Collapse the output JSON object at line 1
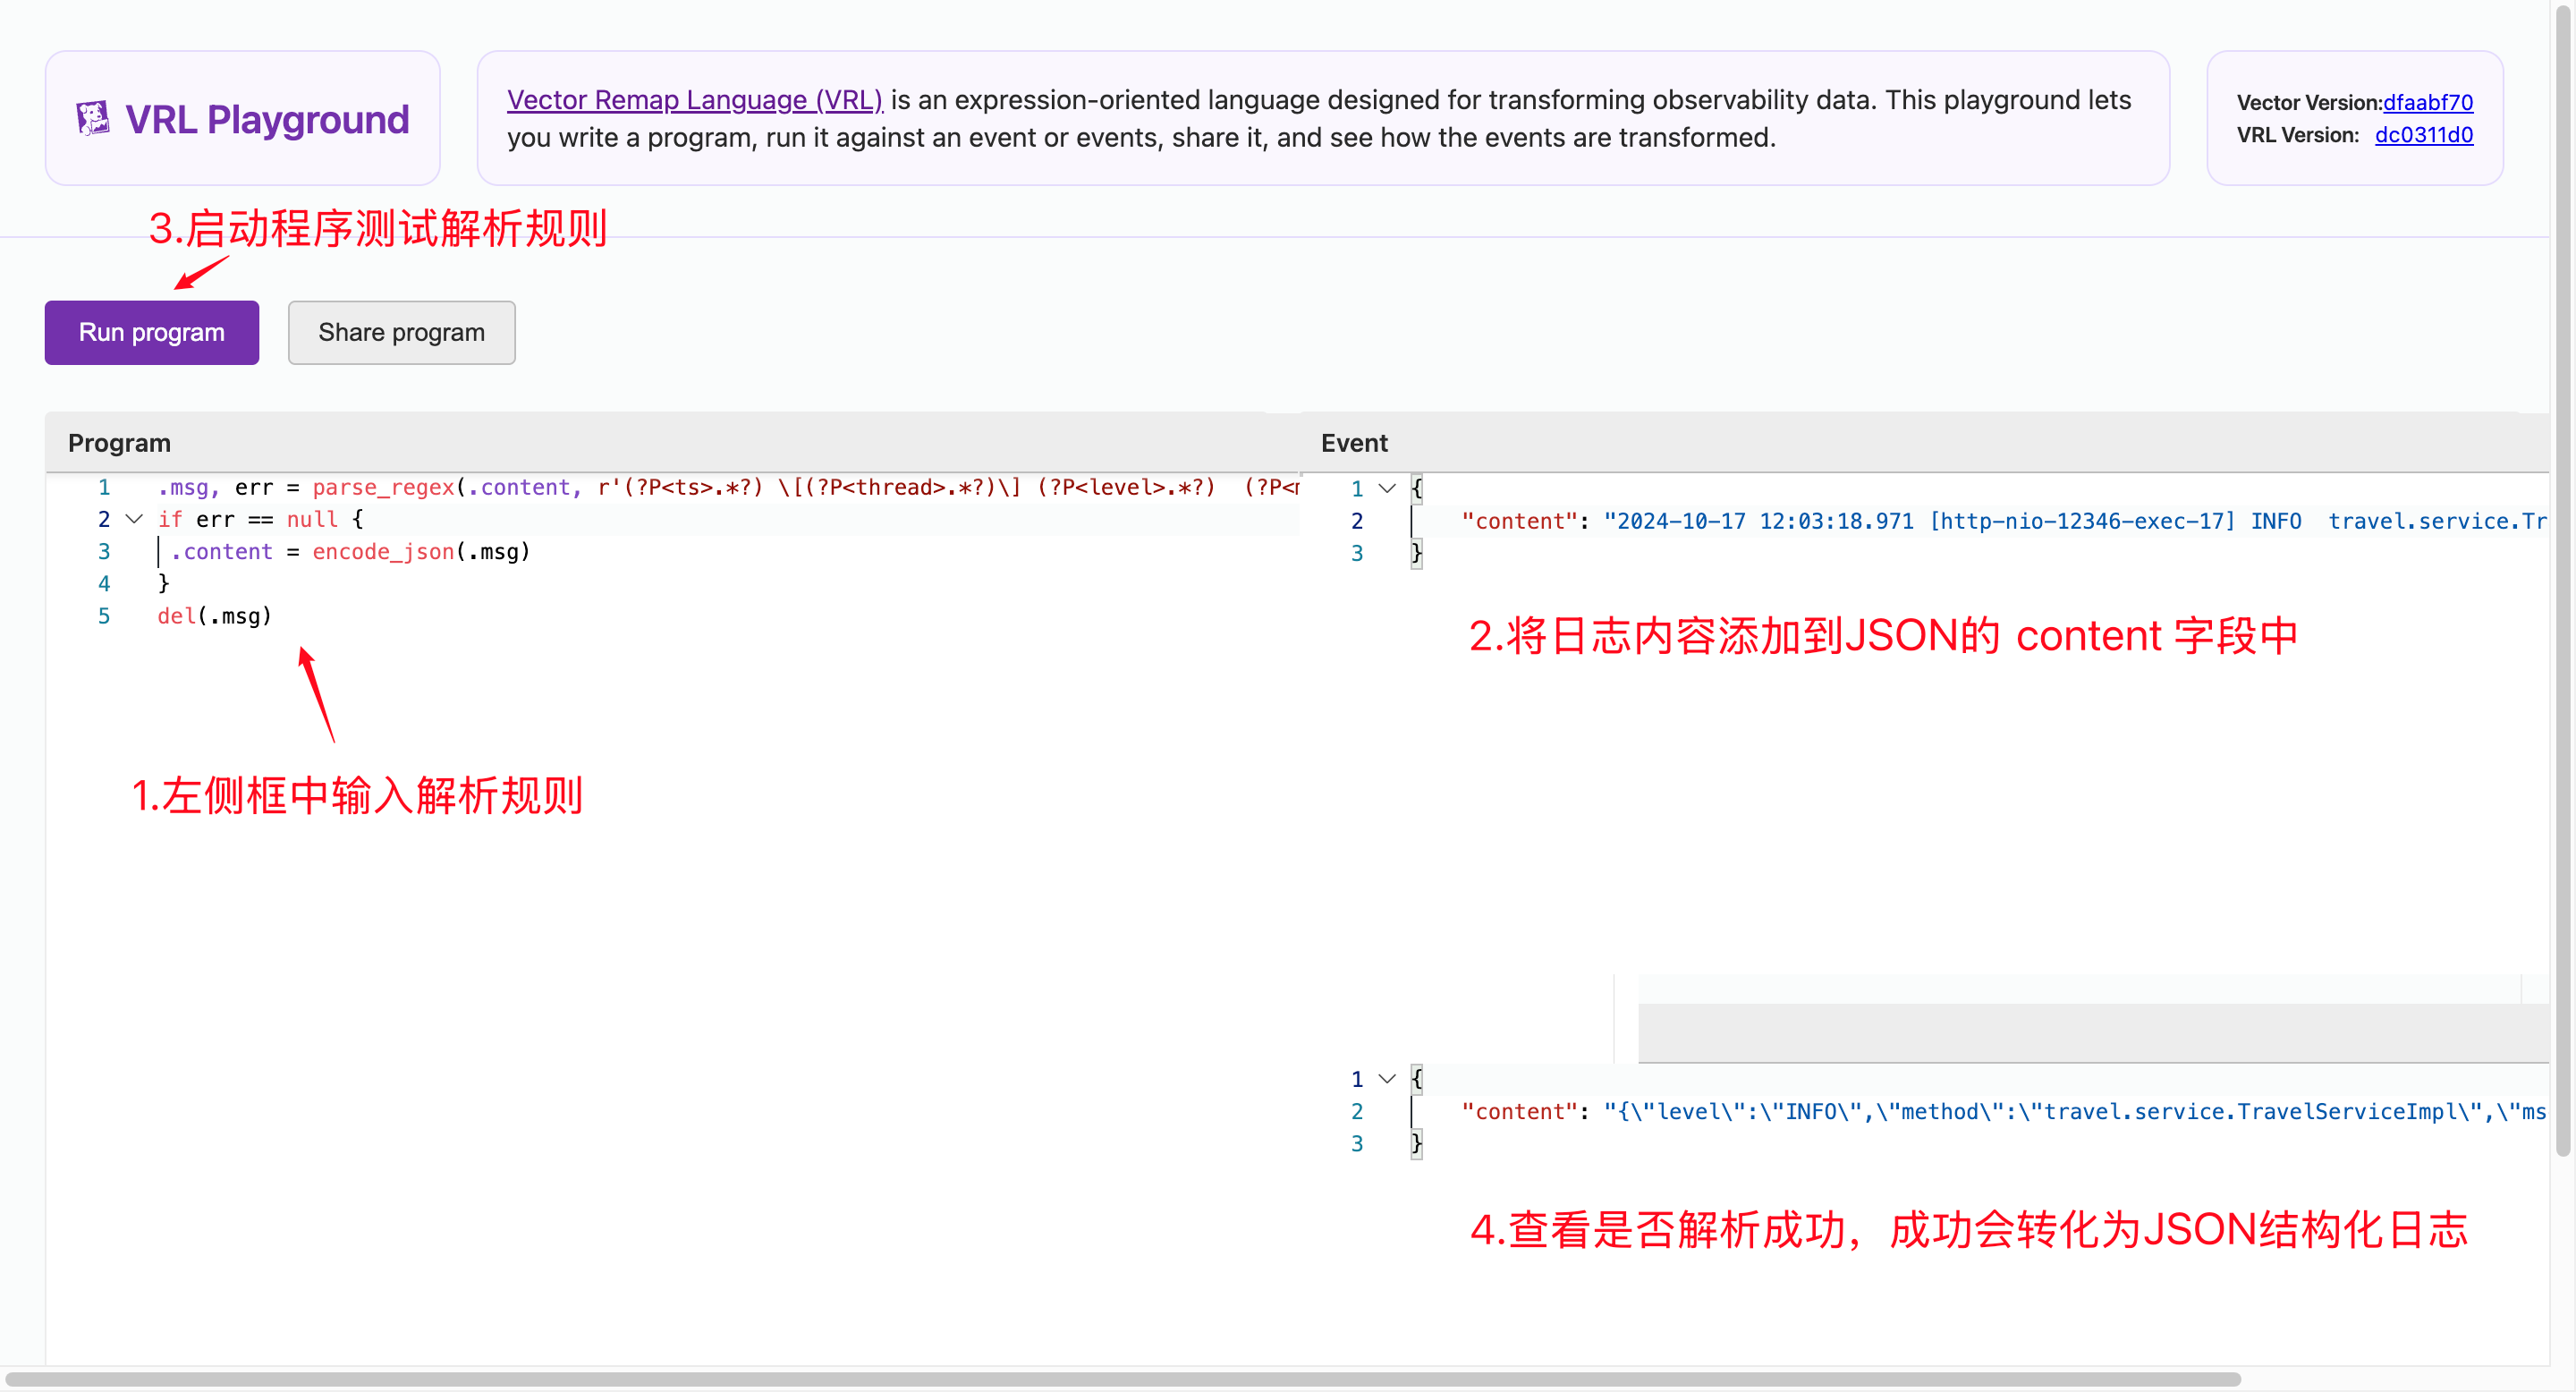Screen dimensions: 2576x1392 click(1387, 1079)
